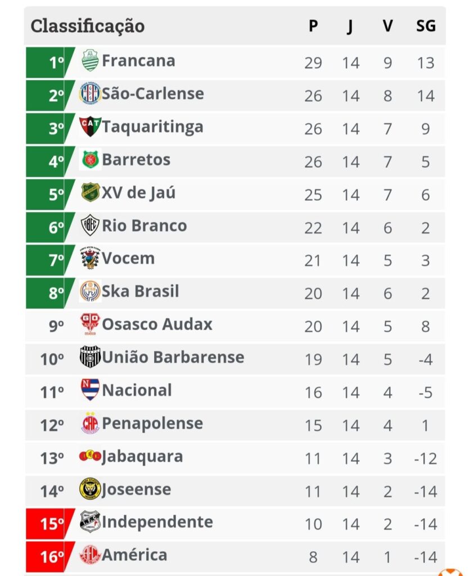Viewport: 469px width, 576px height.
Task: Click the São-Carlense club badge
Action: 90,93
